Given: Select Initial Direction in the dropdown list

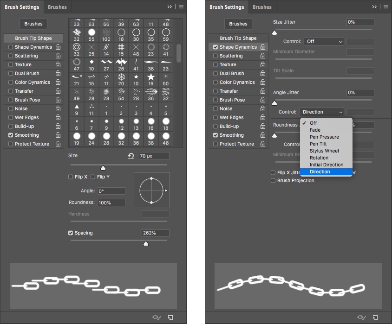Looking at the screenshot, I should (x=327, y=165).
